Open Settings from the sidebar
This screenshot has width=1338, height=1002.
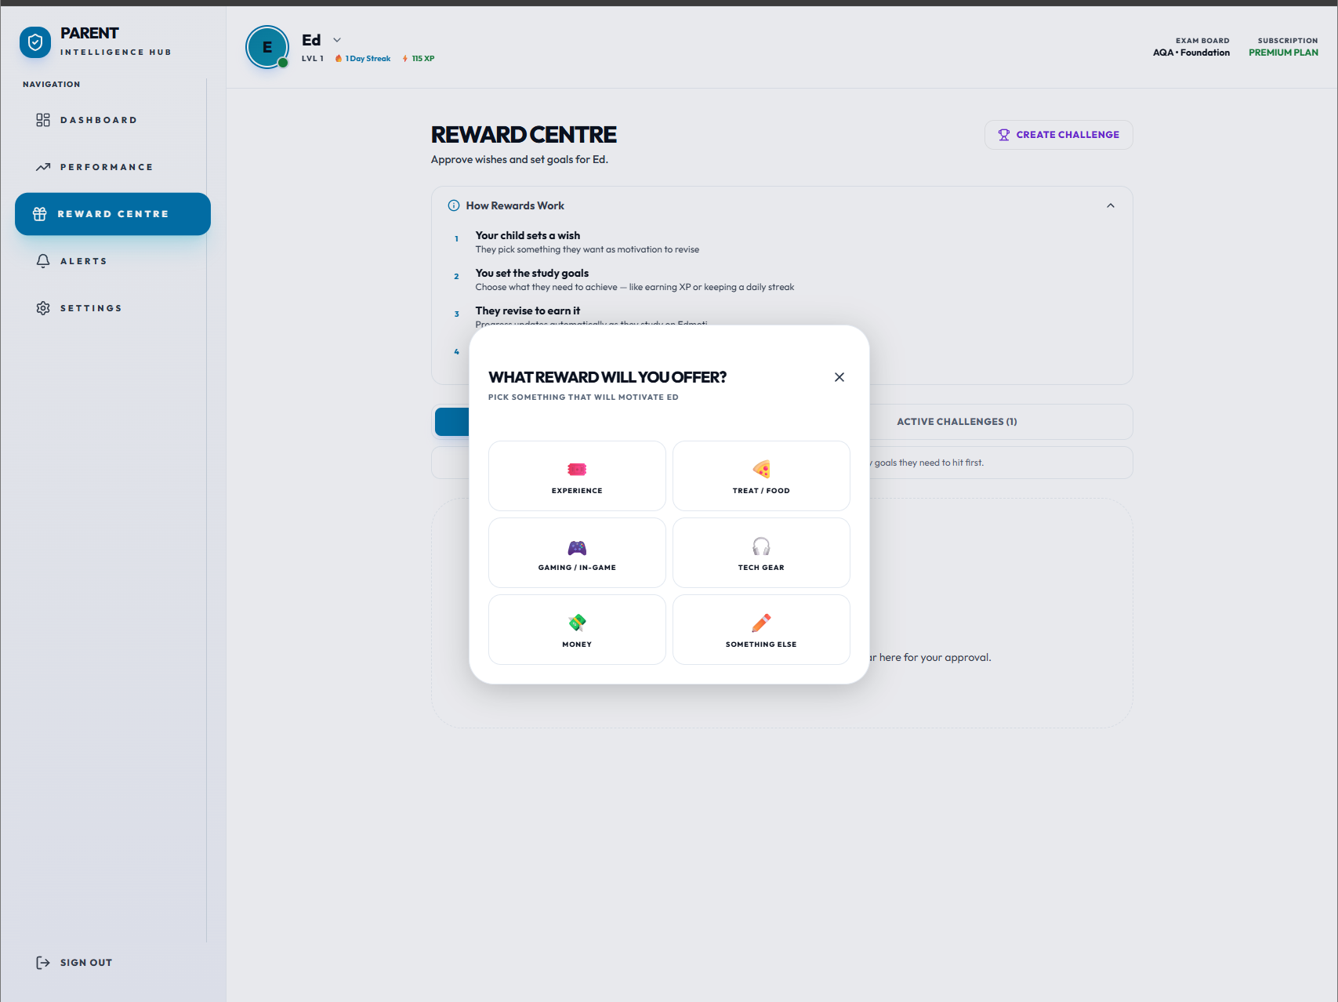pyautogui.click(x=91, y=308)
